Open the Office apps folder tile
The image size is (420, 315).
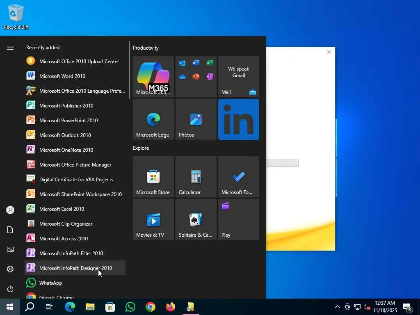[x=196, y=77]
